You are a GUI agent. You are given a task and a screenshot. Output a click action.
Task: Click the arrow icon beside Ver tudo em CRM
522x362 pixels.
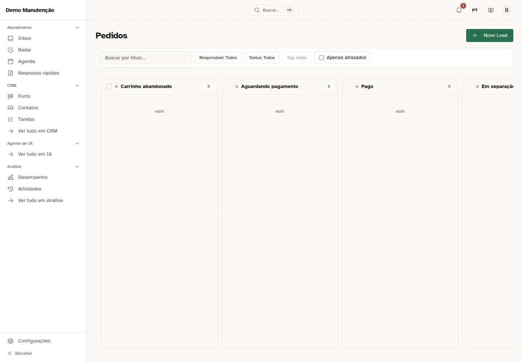coord(11,131)
